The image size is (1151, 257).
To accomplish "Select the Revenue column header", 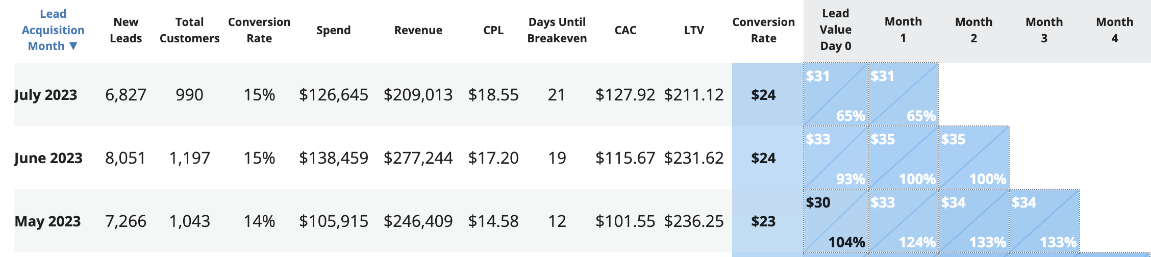I will (418, 30).
